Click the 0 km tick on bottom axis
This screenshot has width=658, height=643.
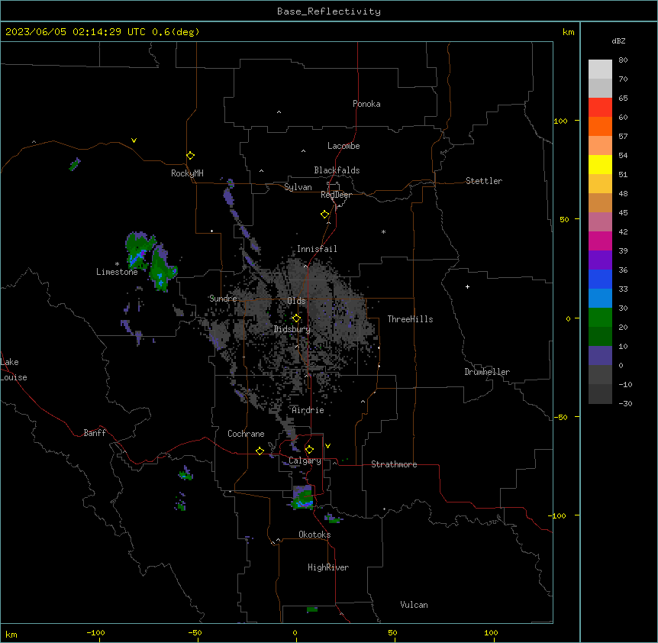[295, 632]
